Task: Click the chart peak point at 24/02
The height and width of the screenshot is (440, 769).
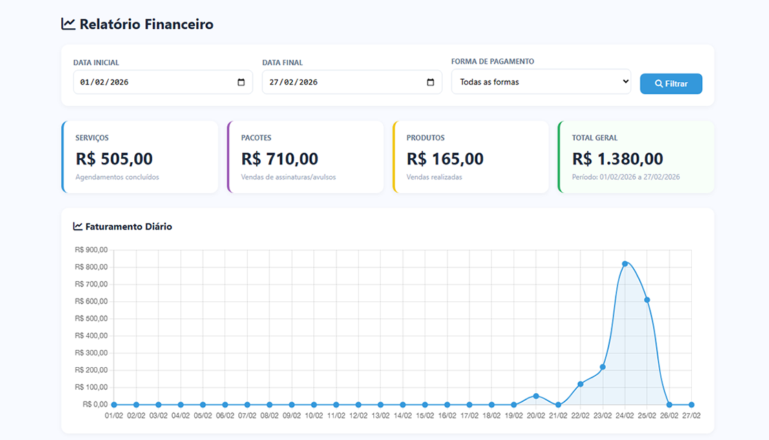Action: point(625,263)
